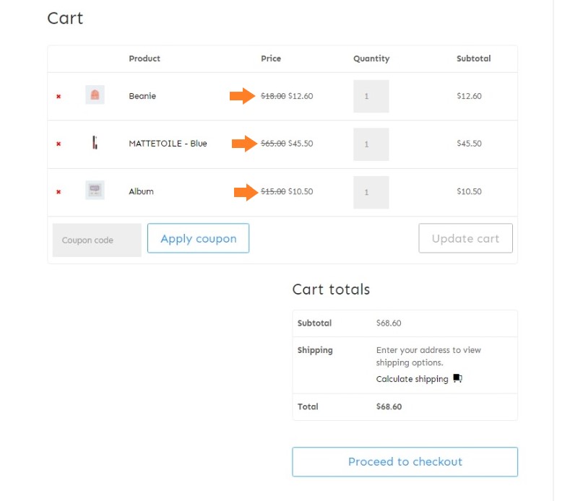Click the Update cart button

[466, 238]
